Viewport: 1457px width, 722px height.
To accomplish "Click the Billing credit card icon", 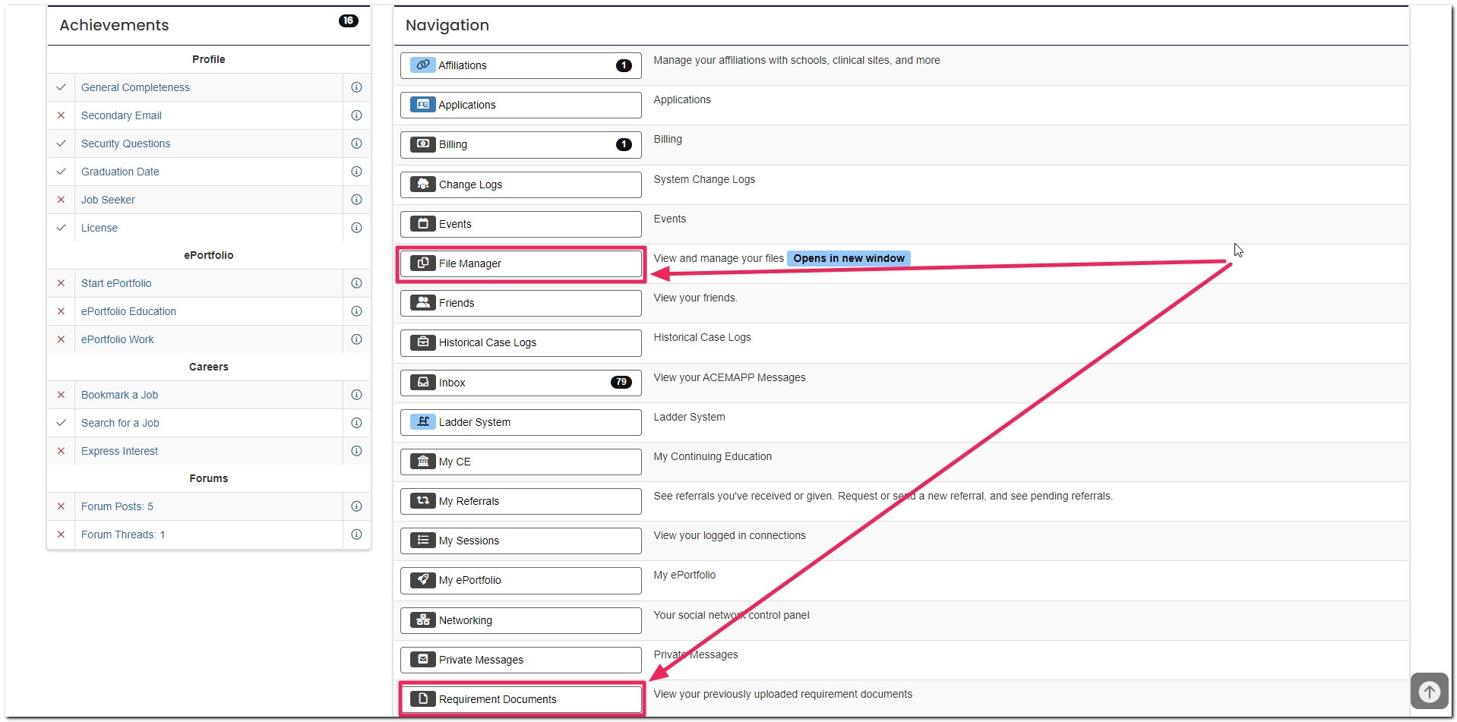I will (x=422, y=144).
